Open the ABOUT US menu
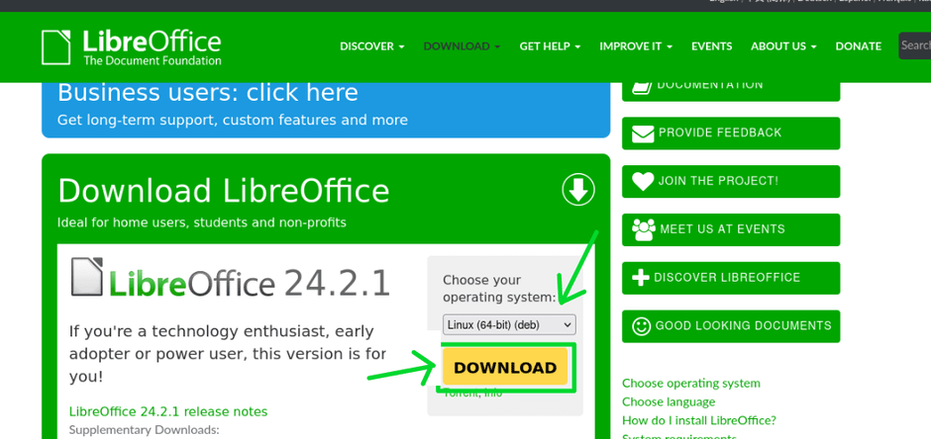This screenshot has height=439, width=931. tap(783, 46)
